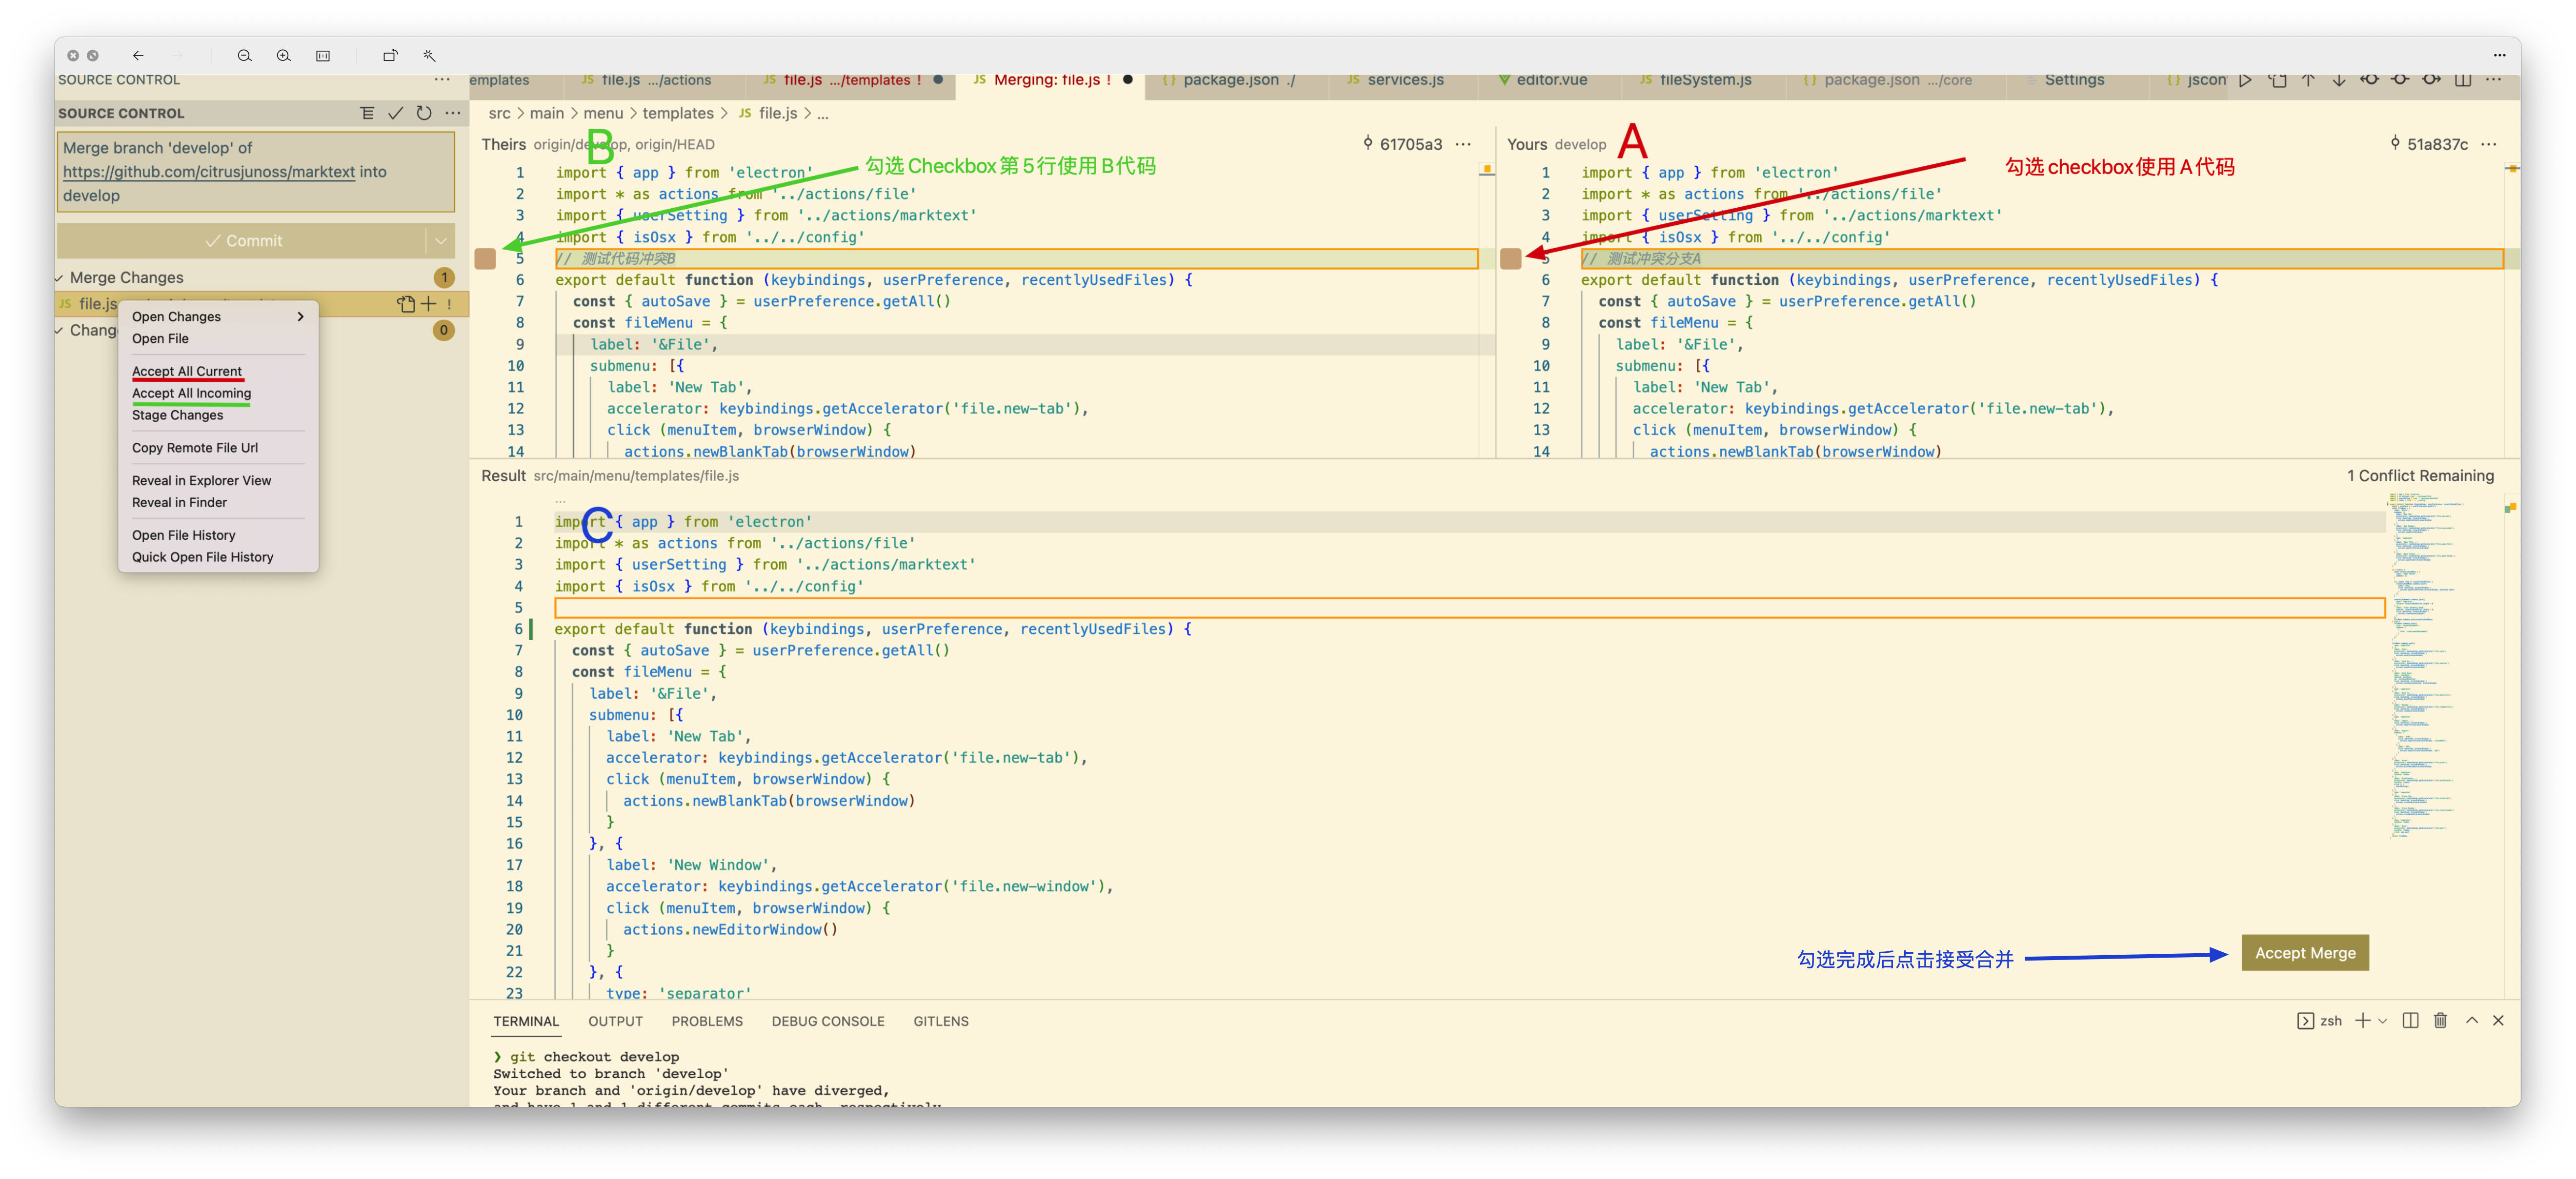Image resolution: width=2576 pixels, height=1179 pixels.
Task: Select Accept All Incoming option
Action: [x=192, y=393]
